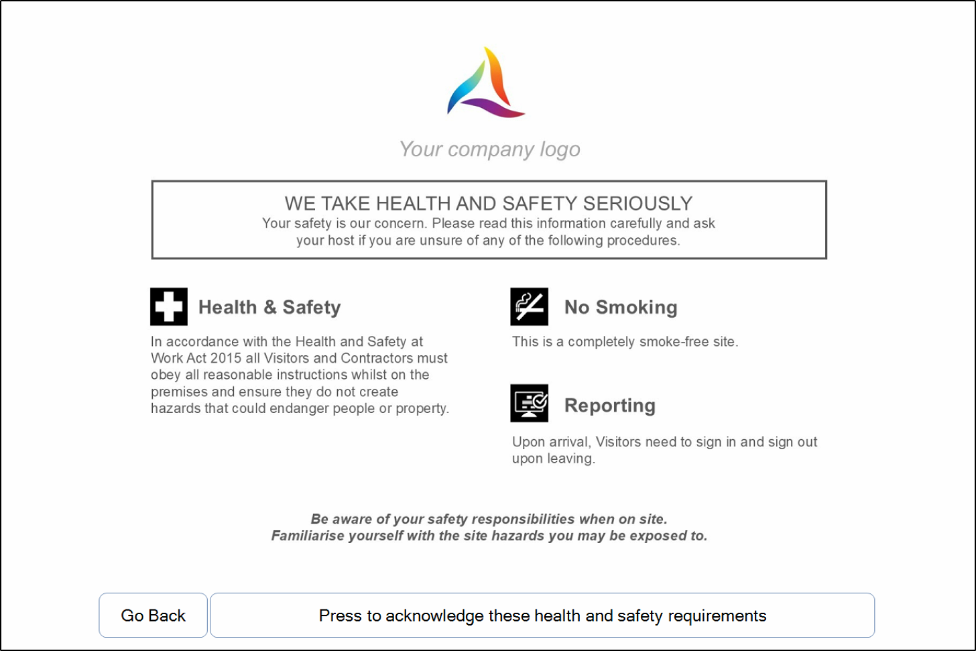Tap the Go Back button
This screenshot has width=976, height=651.
(154, 615)
